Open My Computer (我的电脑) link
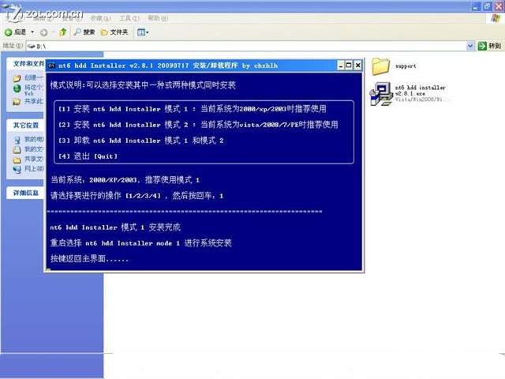This screenshot has width=505, height=379. (x=29, y=140)
